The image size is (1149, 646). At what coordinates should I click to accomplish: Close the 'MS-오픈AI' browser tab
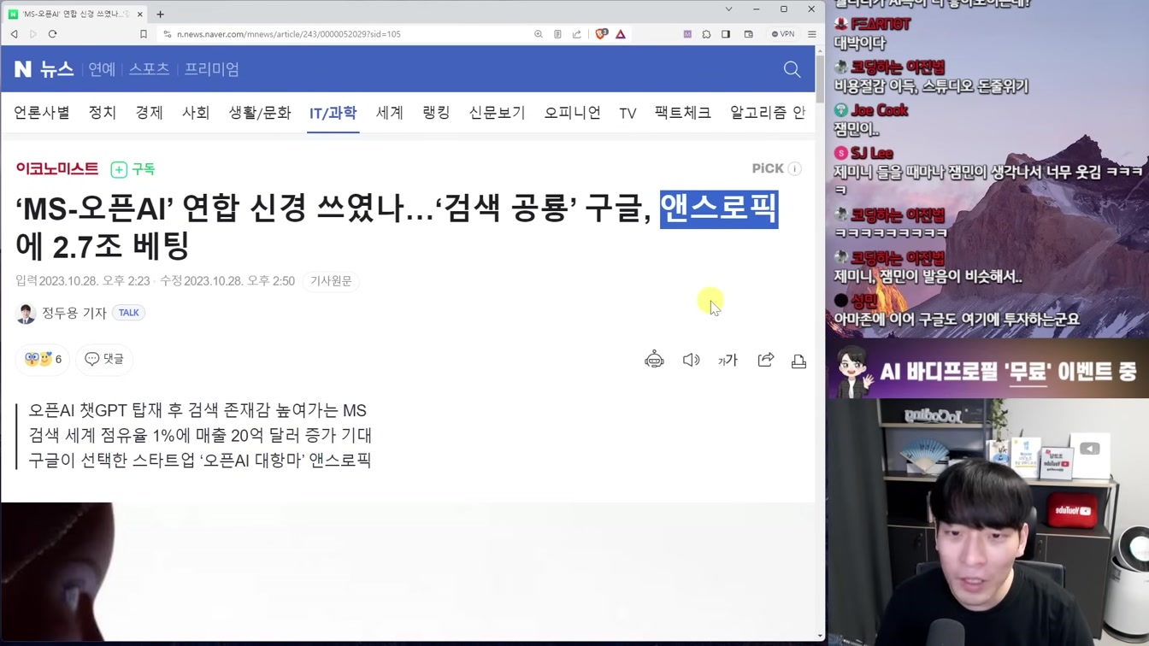pyautogui.click(x=139, y=14)
